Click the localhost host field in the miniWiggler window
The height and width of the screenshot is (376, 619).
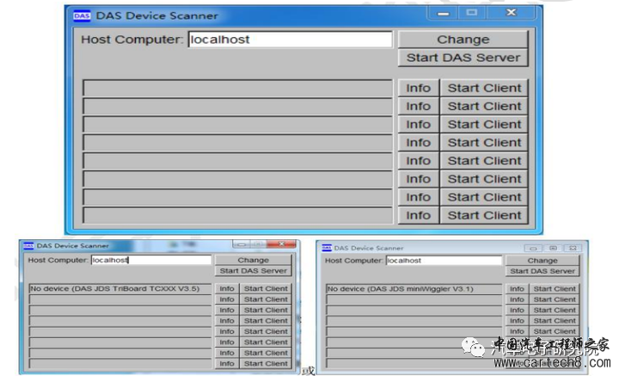pyautogui.click(x=444, y=261)
